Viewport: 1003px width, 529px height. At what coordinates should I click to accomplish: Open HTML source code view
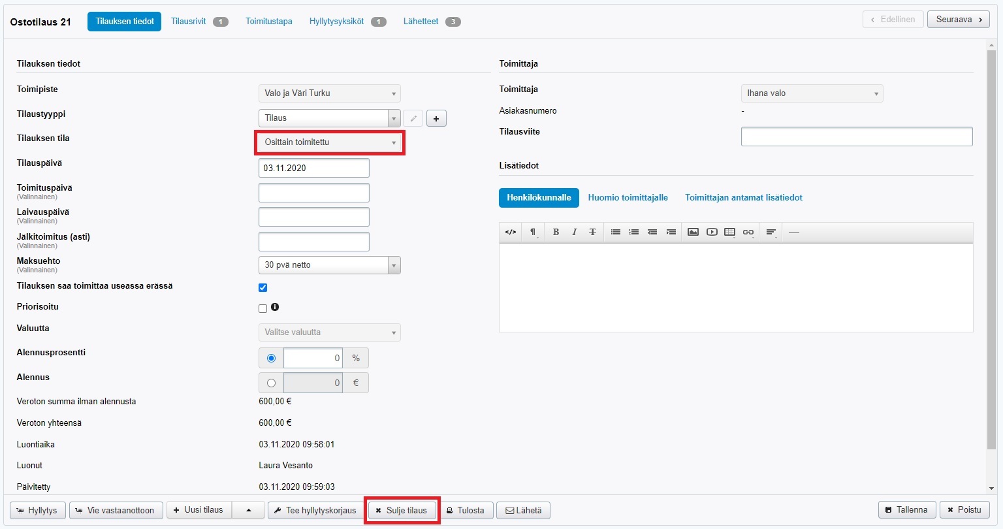pos(511,232)
